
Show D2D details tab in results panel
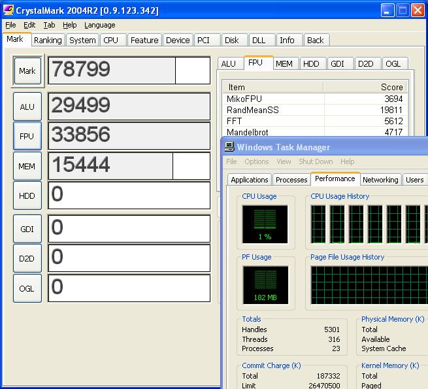368,63
